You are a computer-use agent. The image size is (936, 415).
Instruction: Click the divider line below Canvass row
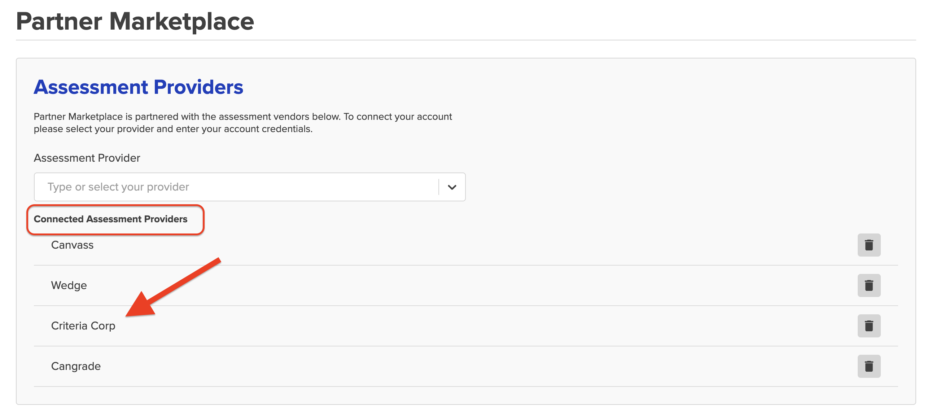465,265
